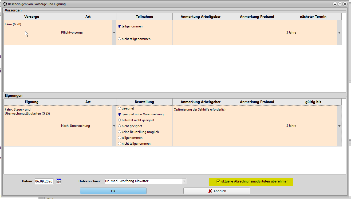Open the calendar date picker icon
351x199 pixels.
coord(59,181)
